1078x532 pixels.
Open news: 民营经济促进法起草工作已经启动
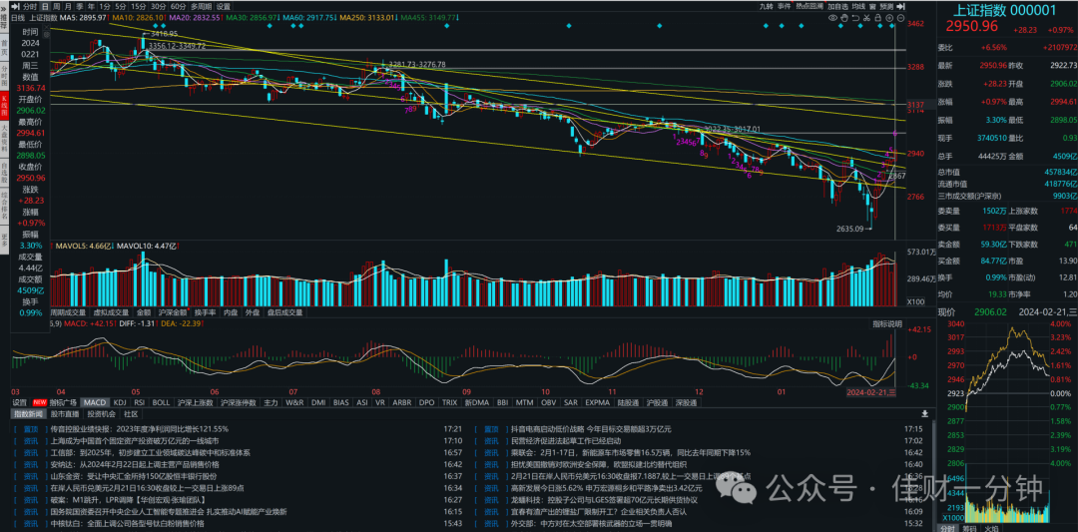[566, 440]
